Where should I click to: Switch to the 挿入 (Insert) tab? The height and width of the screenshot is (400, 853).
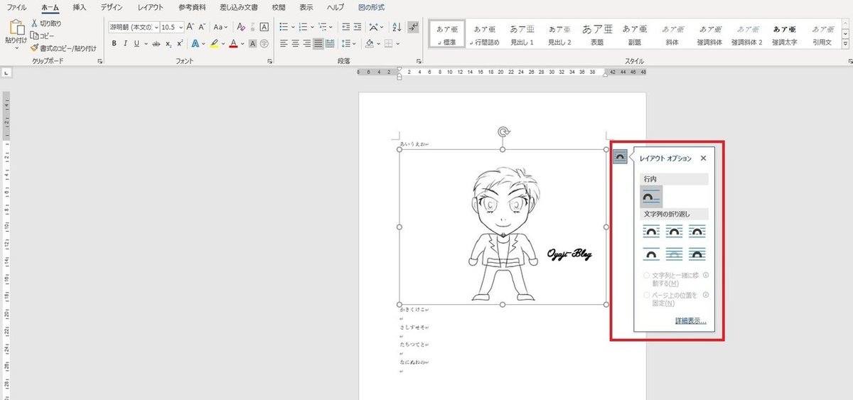(80, 7)
